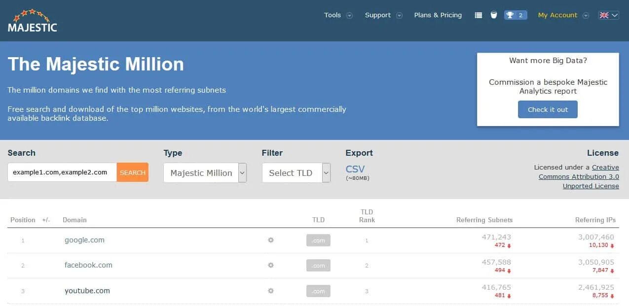Click The Majestic Million heading

point(96,65)
